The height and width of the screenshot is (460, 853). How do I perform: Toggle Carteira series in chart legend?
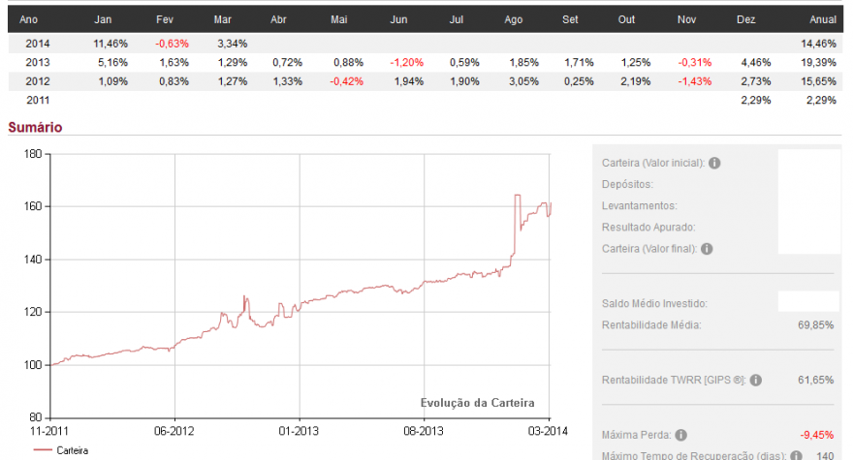click(61, 450)
